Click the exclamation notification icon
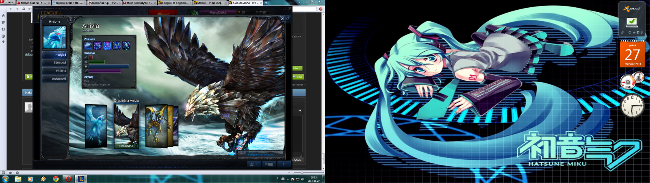 [284, 164]
